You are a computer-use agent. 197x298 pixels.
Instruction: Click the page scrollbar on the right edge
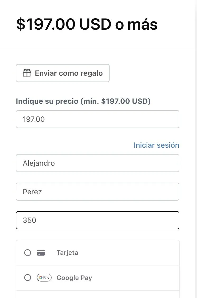[196, 148]
